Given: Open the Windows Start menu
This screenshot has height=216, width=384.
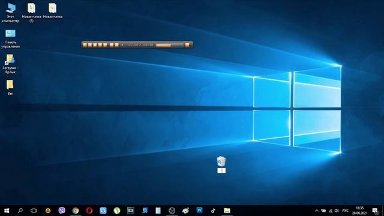Looking at the screenshot, I should (7, 211).
